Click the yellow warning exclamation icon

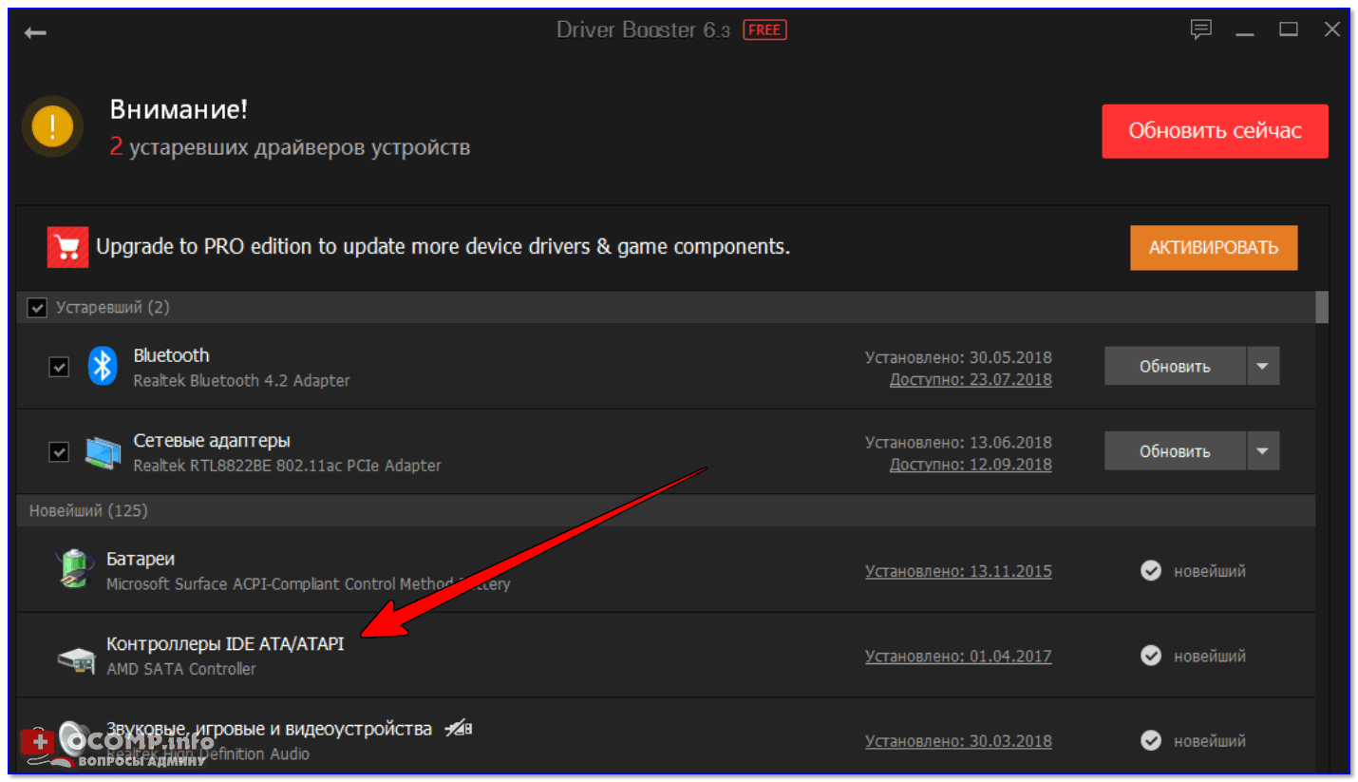[52, 125]
